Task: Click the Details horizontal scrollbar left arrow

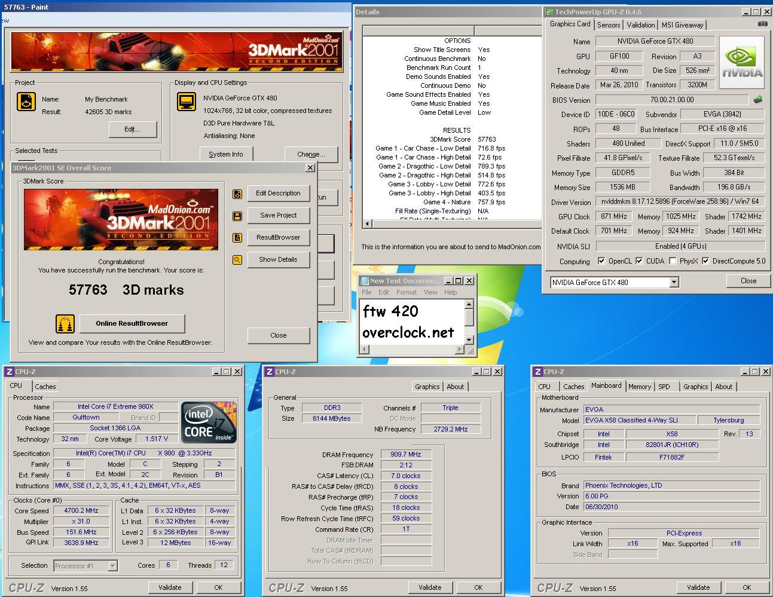Action: (366, 224)
